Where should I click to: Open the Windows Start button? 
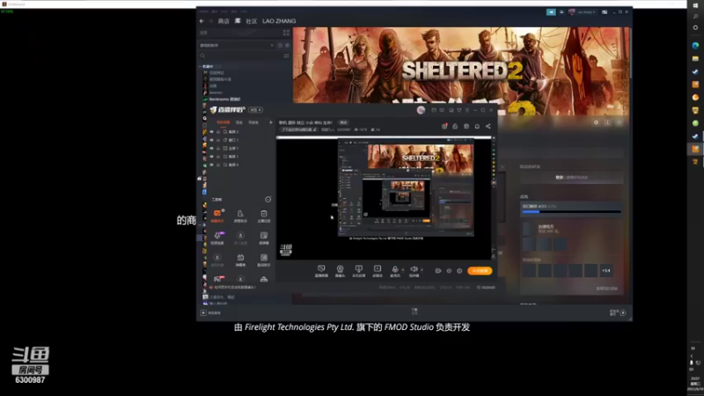[x=695, y=5]
